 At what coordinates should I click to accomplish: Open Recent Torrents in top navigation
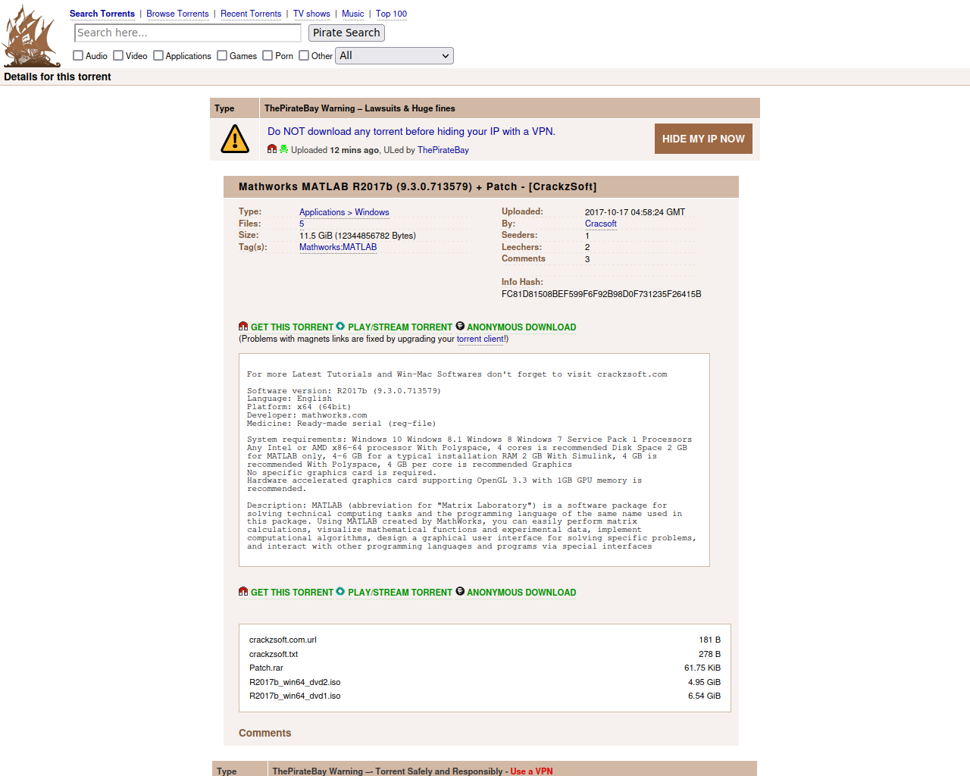click(251, 14)
